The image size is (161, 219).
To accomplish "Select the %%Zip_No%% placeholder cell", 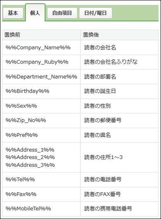I will tap(41, 120).
